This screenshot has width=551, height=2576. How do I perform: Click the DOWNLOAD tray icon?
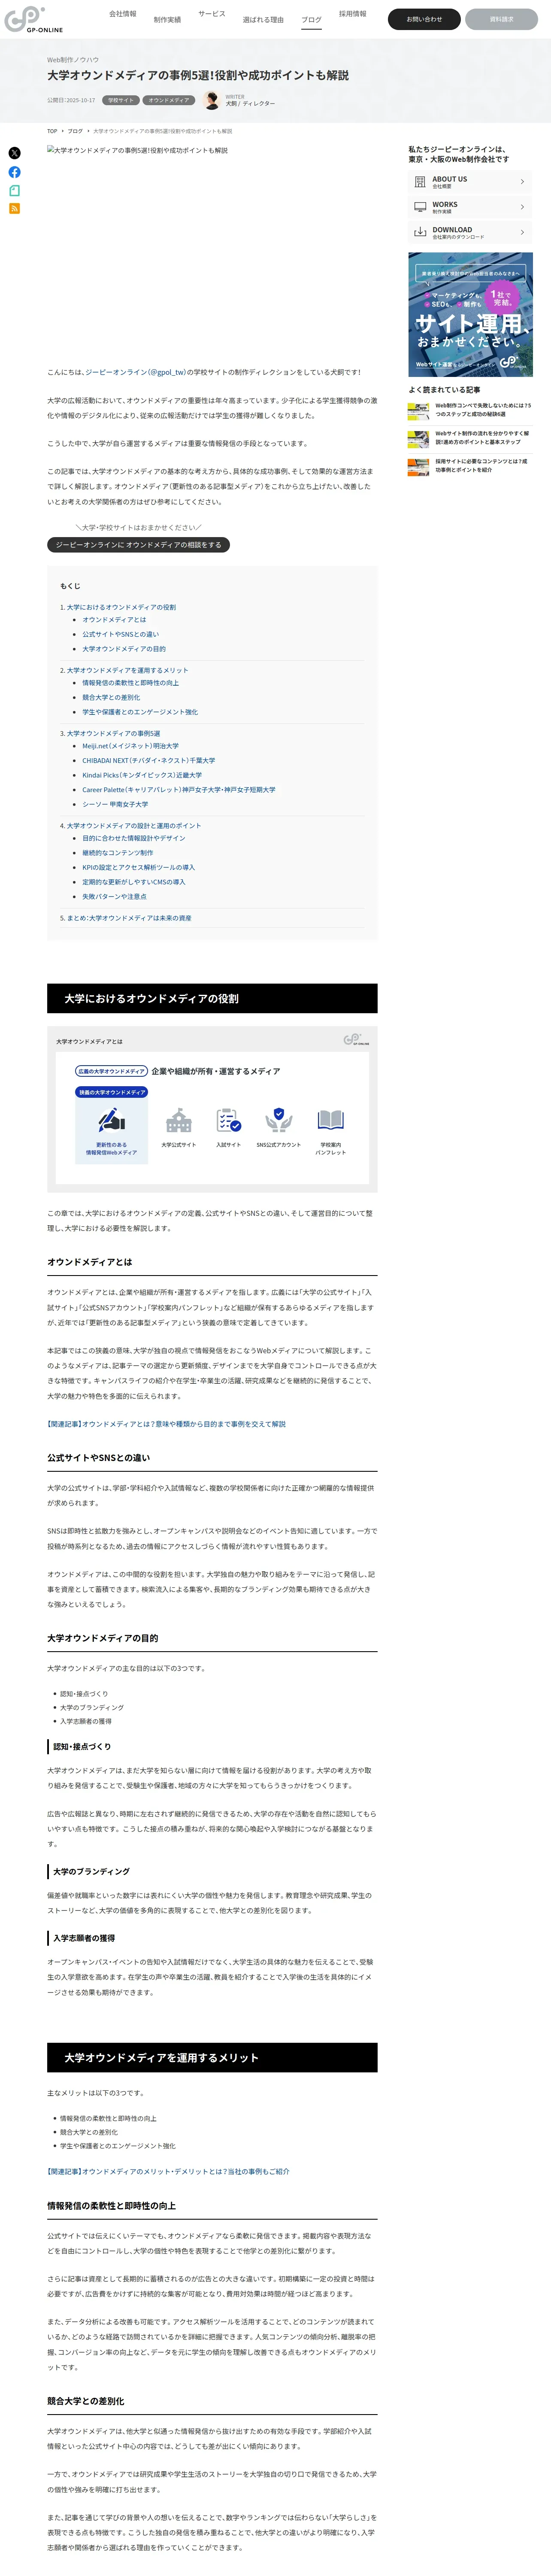(x=420, y=232)
